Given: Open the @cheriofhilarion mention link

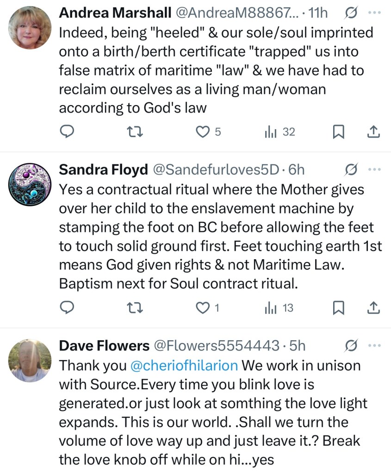Looking at the screenshot, I should pos(184,365).
